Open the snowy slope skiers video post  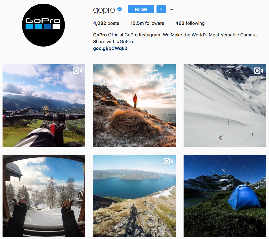click(225, 106)
